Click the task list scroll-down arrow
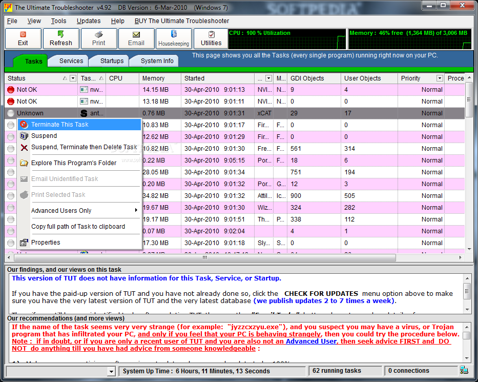This screenshot has width=478, height=382. (x=469, y=249)
